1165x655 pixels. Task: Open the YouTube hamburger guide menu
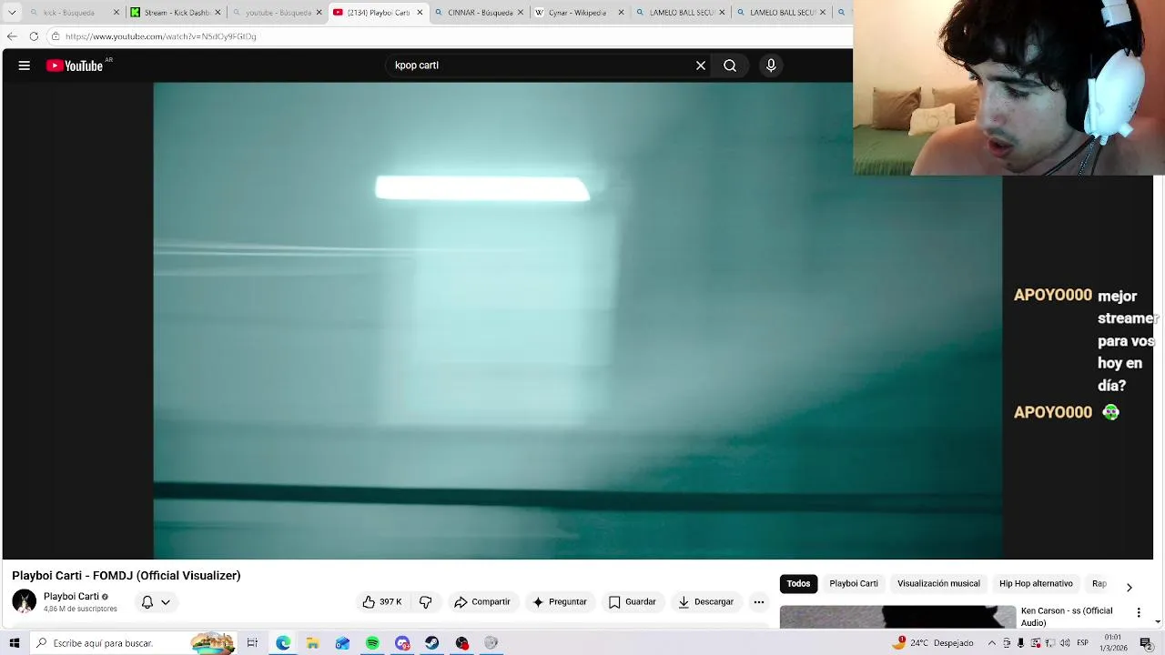click(25, 65)
